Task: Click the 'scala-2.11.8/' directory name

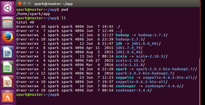Action: tap(130, 65)
